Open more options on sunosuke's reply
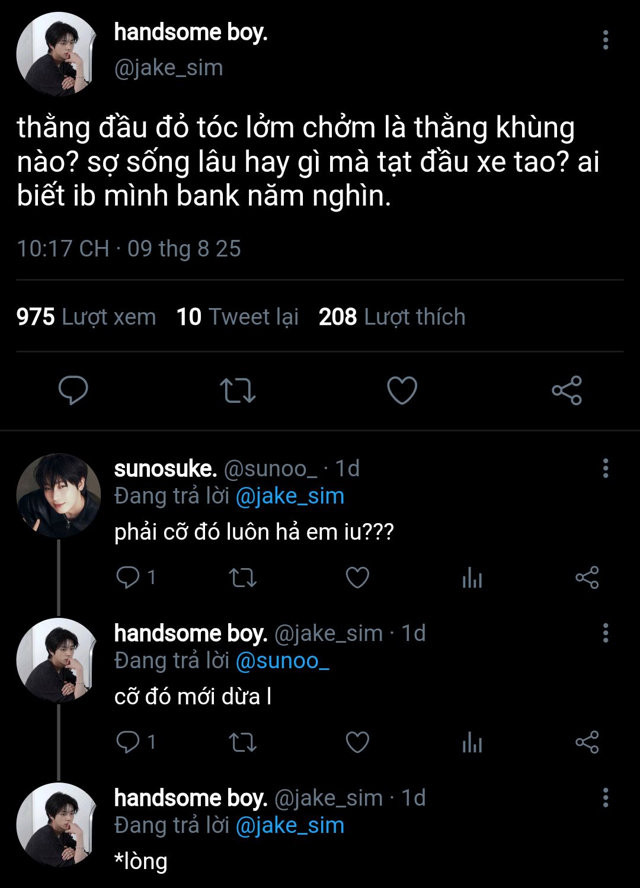This screenshot has height=888, width=640. pyautogui.click(x=605, y=469)
